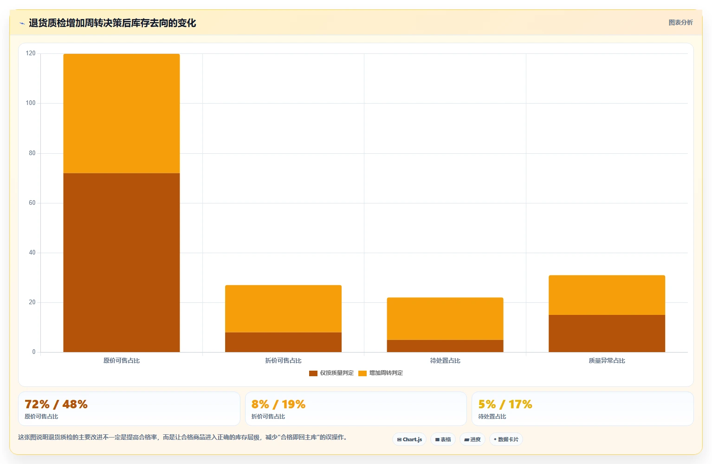Click the brown bar segment for 待处置占比
This screenshot has height=464, width=712.
(445, 346)
